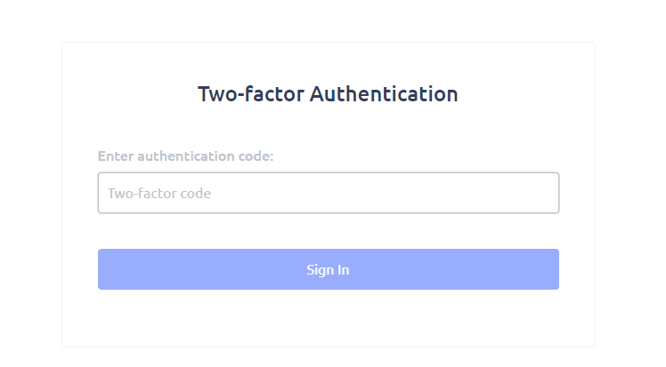Image resolution: width=666 pixels, height=367 pixels.
Task: Click the empty card area below Sign In
Action: click(329, 318)
